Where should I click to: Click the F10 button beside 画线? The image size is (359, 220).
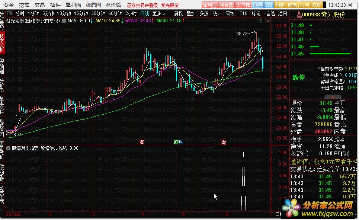pos(243,13)
